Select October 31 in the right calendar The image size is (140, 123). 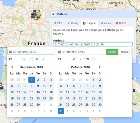(61, 111)
